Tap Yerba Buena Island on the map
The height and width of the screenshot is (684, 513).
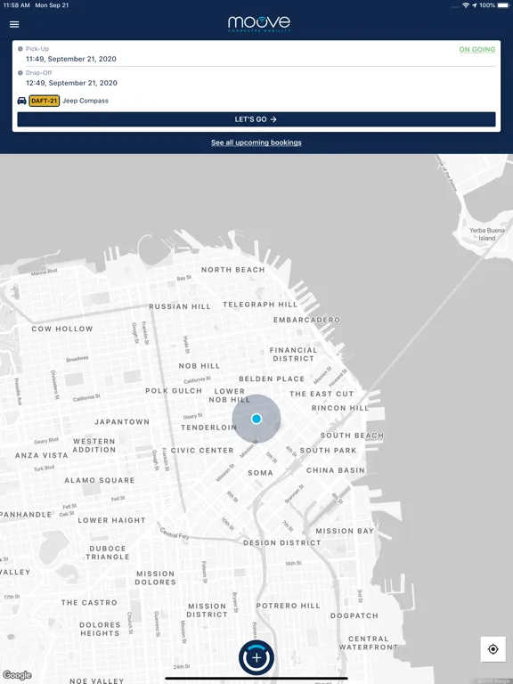(x=487, y=234)
